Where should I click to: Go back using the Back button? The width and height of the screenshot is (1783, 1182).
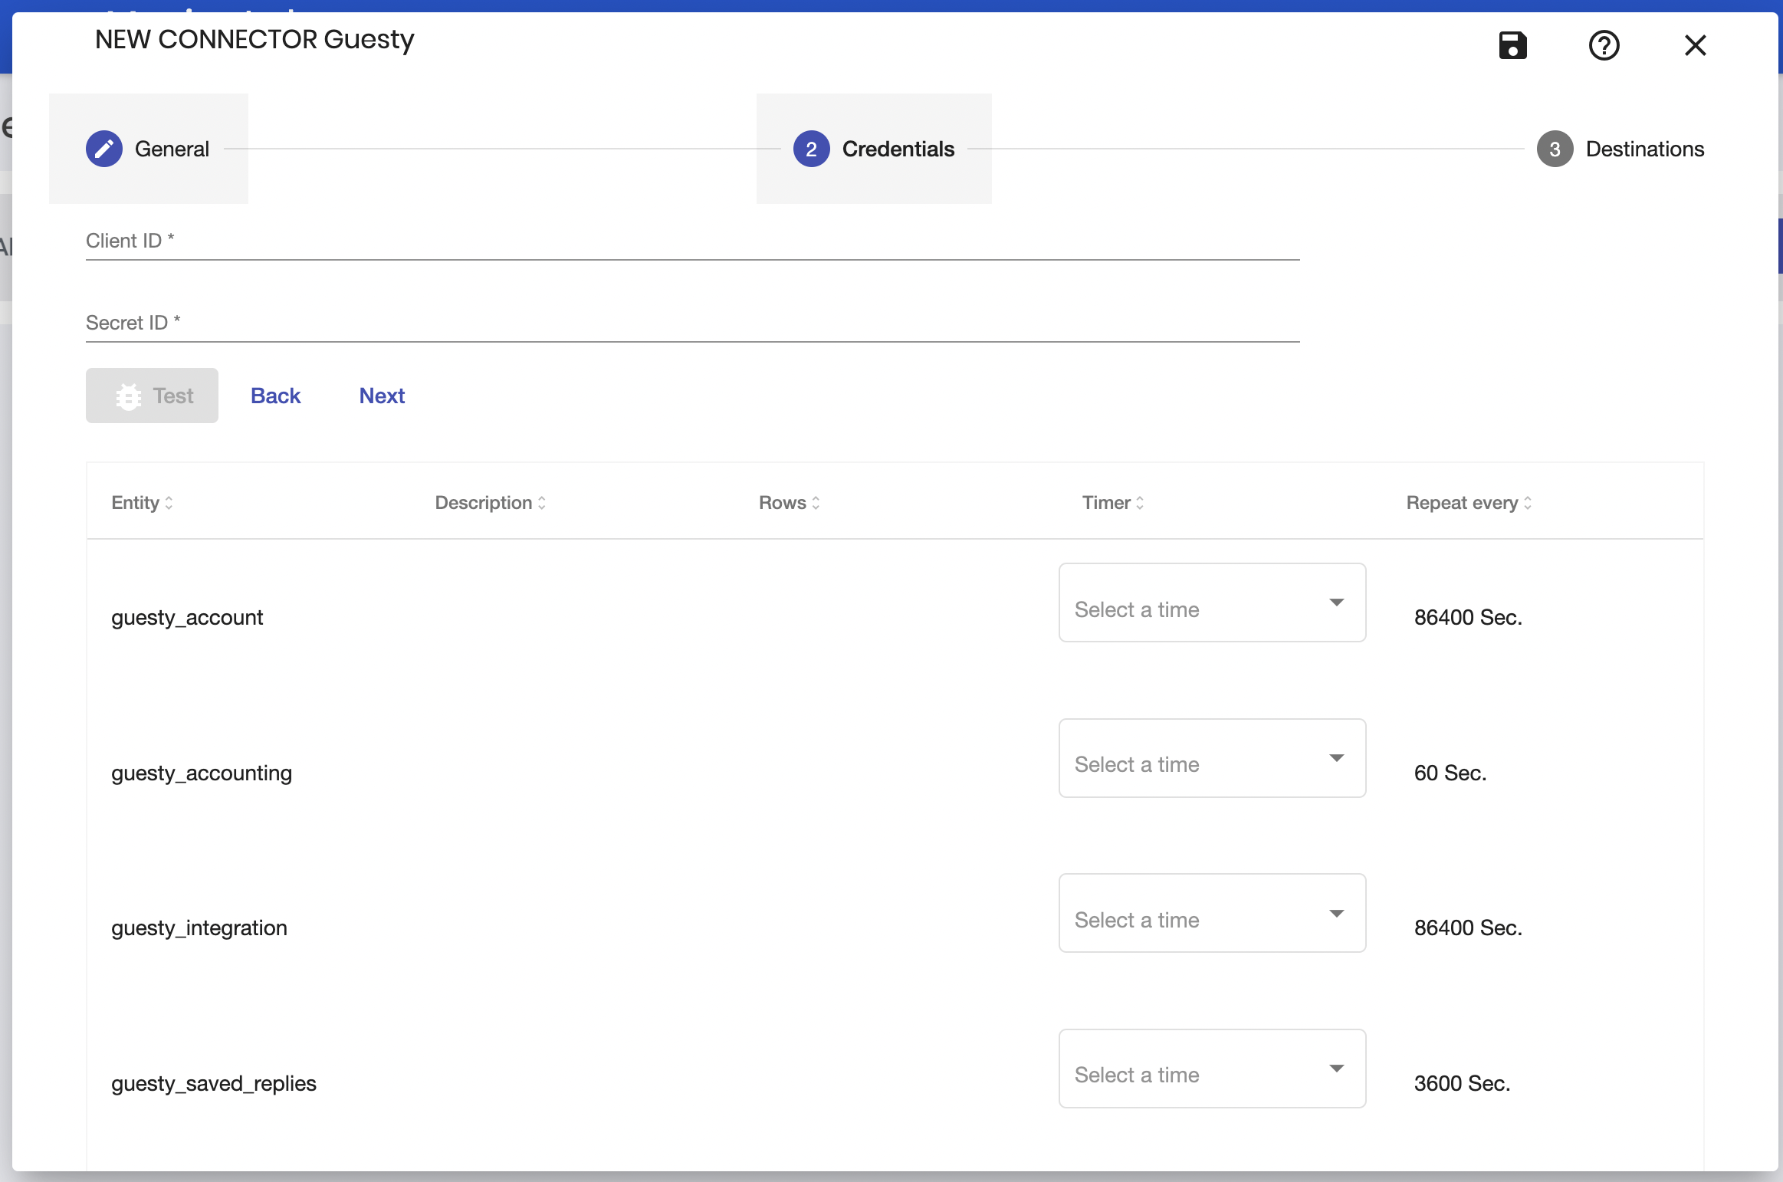click(276, 396)
